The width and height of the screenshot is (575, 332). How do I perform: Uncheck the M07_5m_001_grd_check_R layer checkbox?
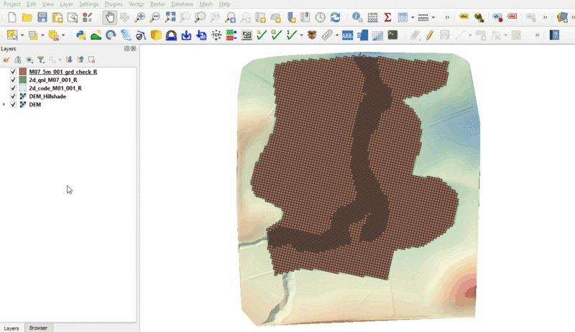click(13, 72)
